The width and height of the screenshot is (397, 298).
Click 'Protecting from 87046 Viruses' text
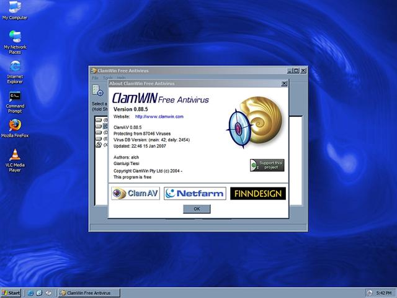142,133
